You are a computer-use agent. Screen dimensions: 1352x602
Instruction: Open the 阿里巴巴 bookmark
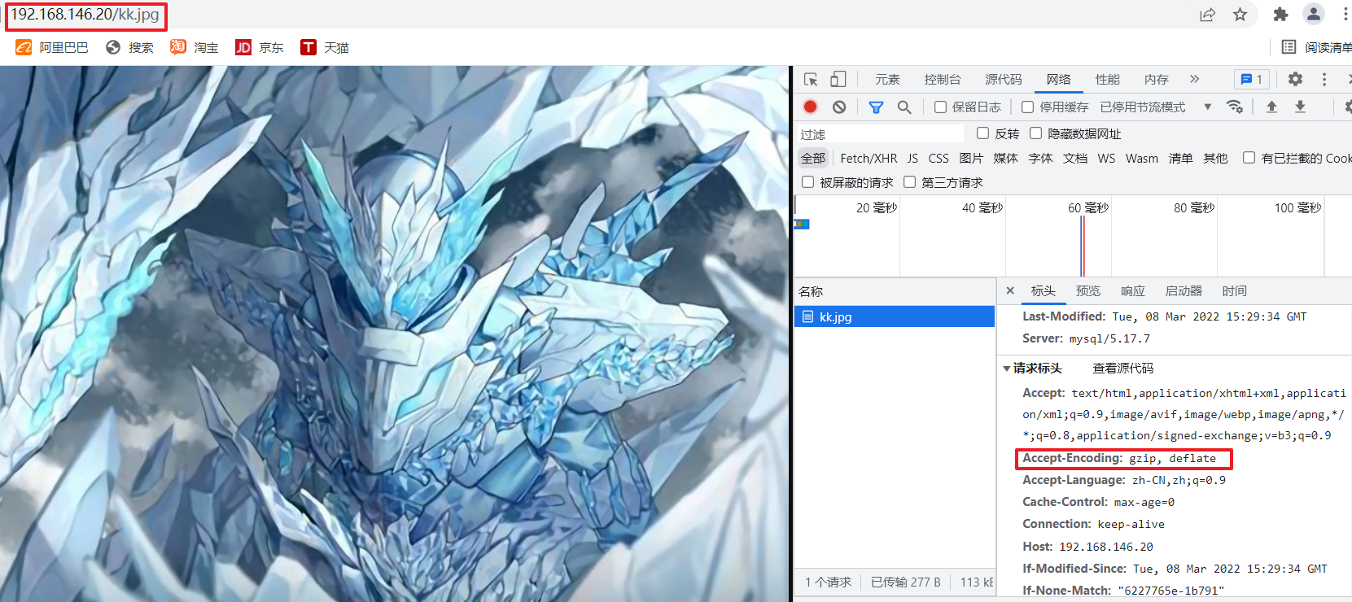(x=52, y=47)
